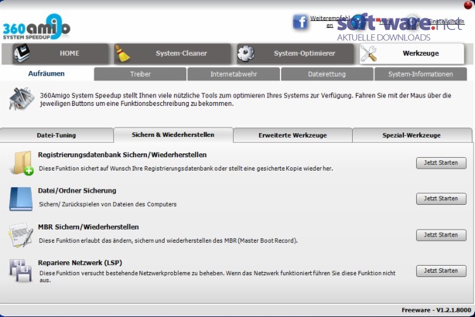Click the house icon on the HOME button

22,53
